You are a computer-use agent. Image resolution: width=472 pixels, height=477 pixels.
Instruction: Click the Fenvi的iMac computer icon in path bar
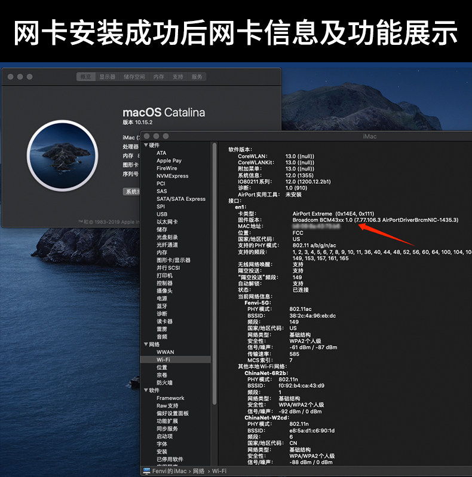click(146, 471)
